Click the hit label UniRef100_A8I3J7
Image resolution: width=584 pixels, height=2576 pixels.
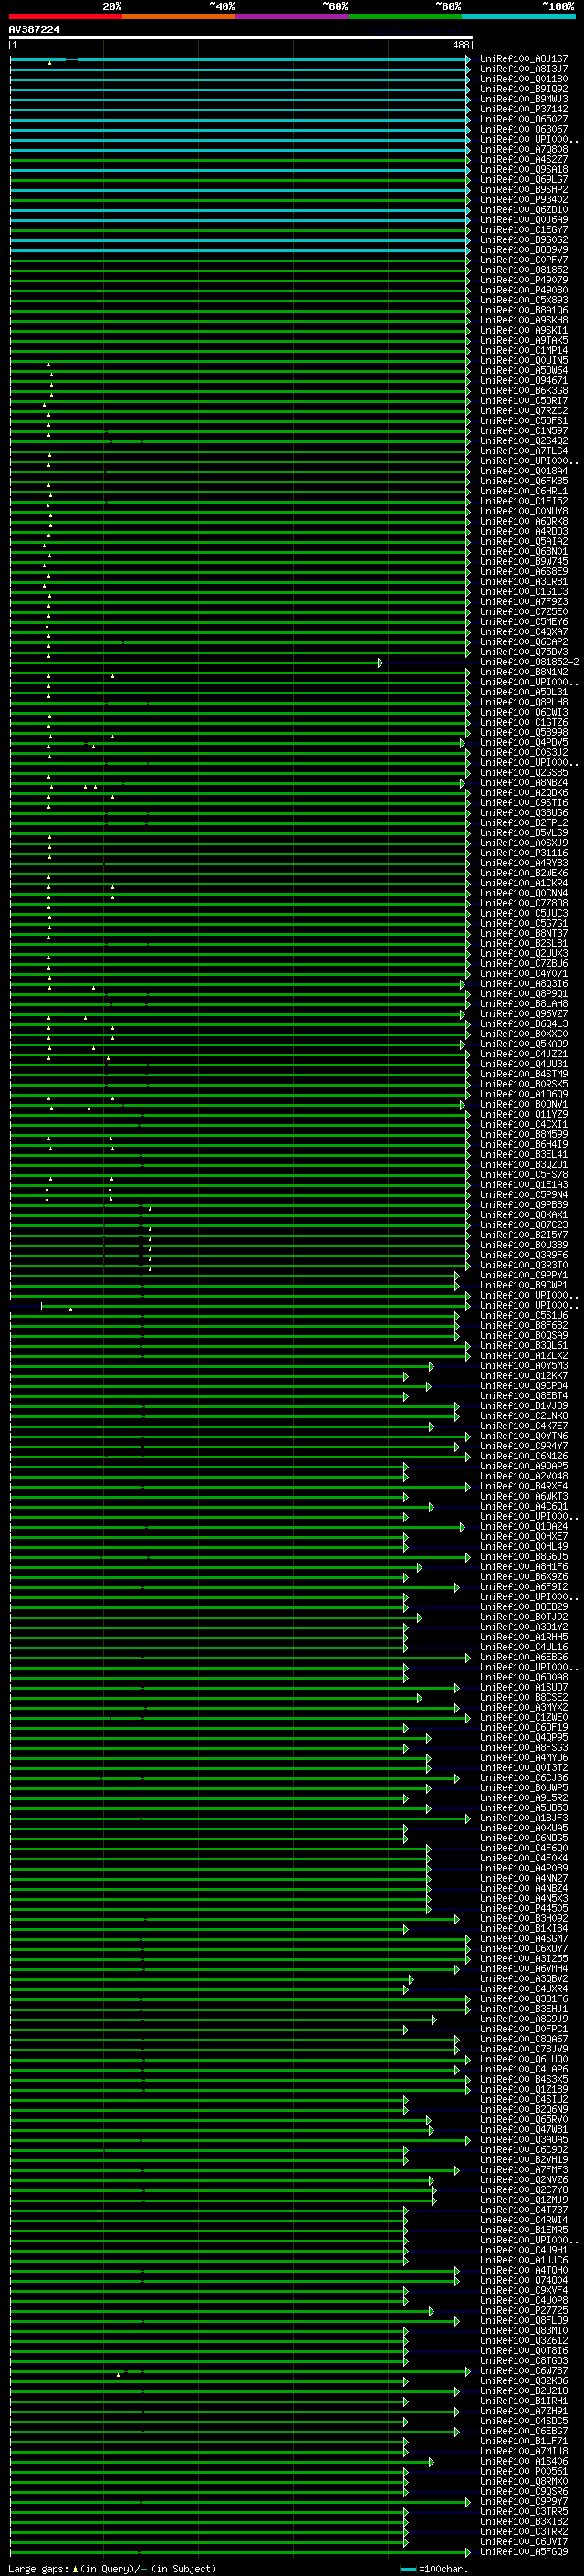point(524,69)
